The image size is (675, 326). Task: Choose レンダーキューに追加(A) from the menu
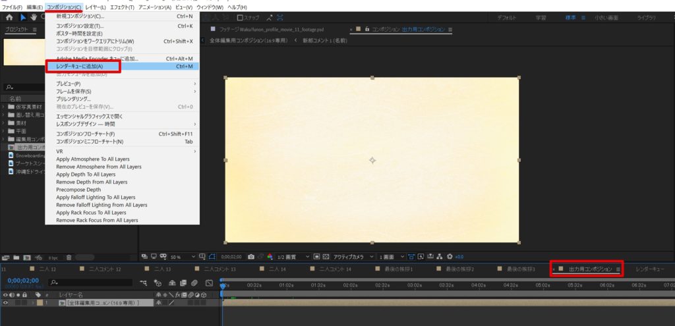[80, 67]
